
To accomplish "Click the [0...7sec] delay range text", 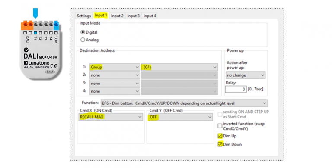I will click(x=255, y=89).
